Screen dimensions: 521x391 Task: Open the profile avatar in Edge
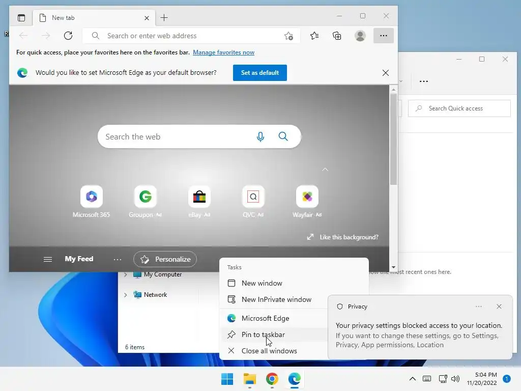(x=360, y=36)
